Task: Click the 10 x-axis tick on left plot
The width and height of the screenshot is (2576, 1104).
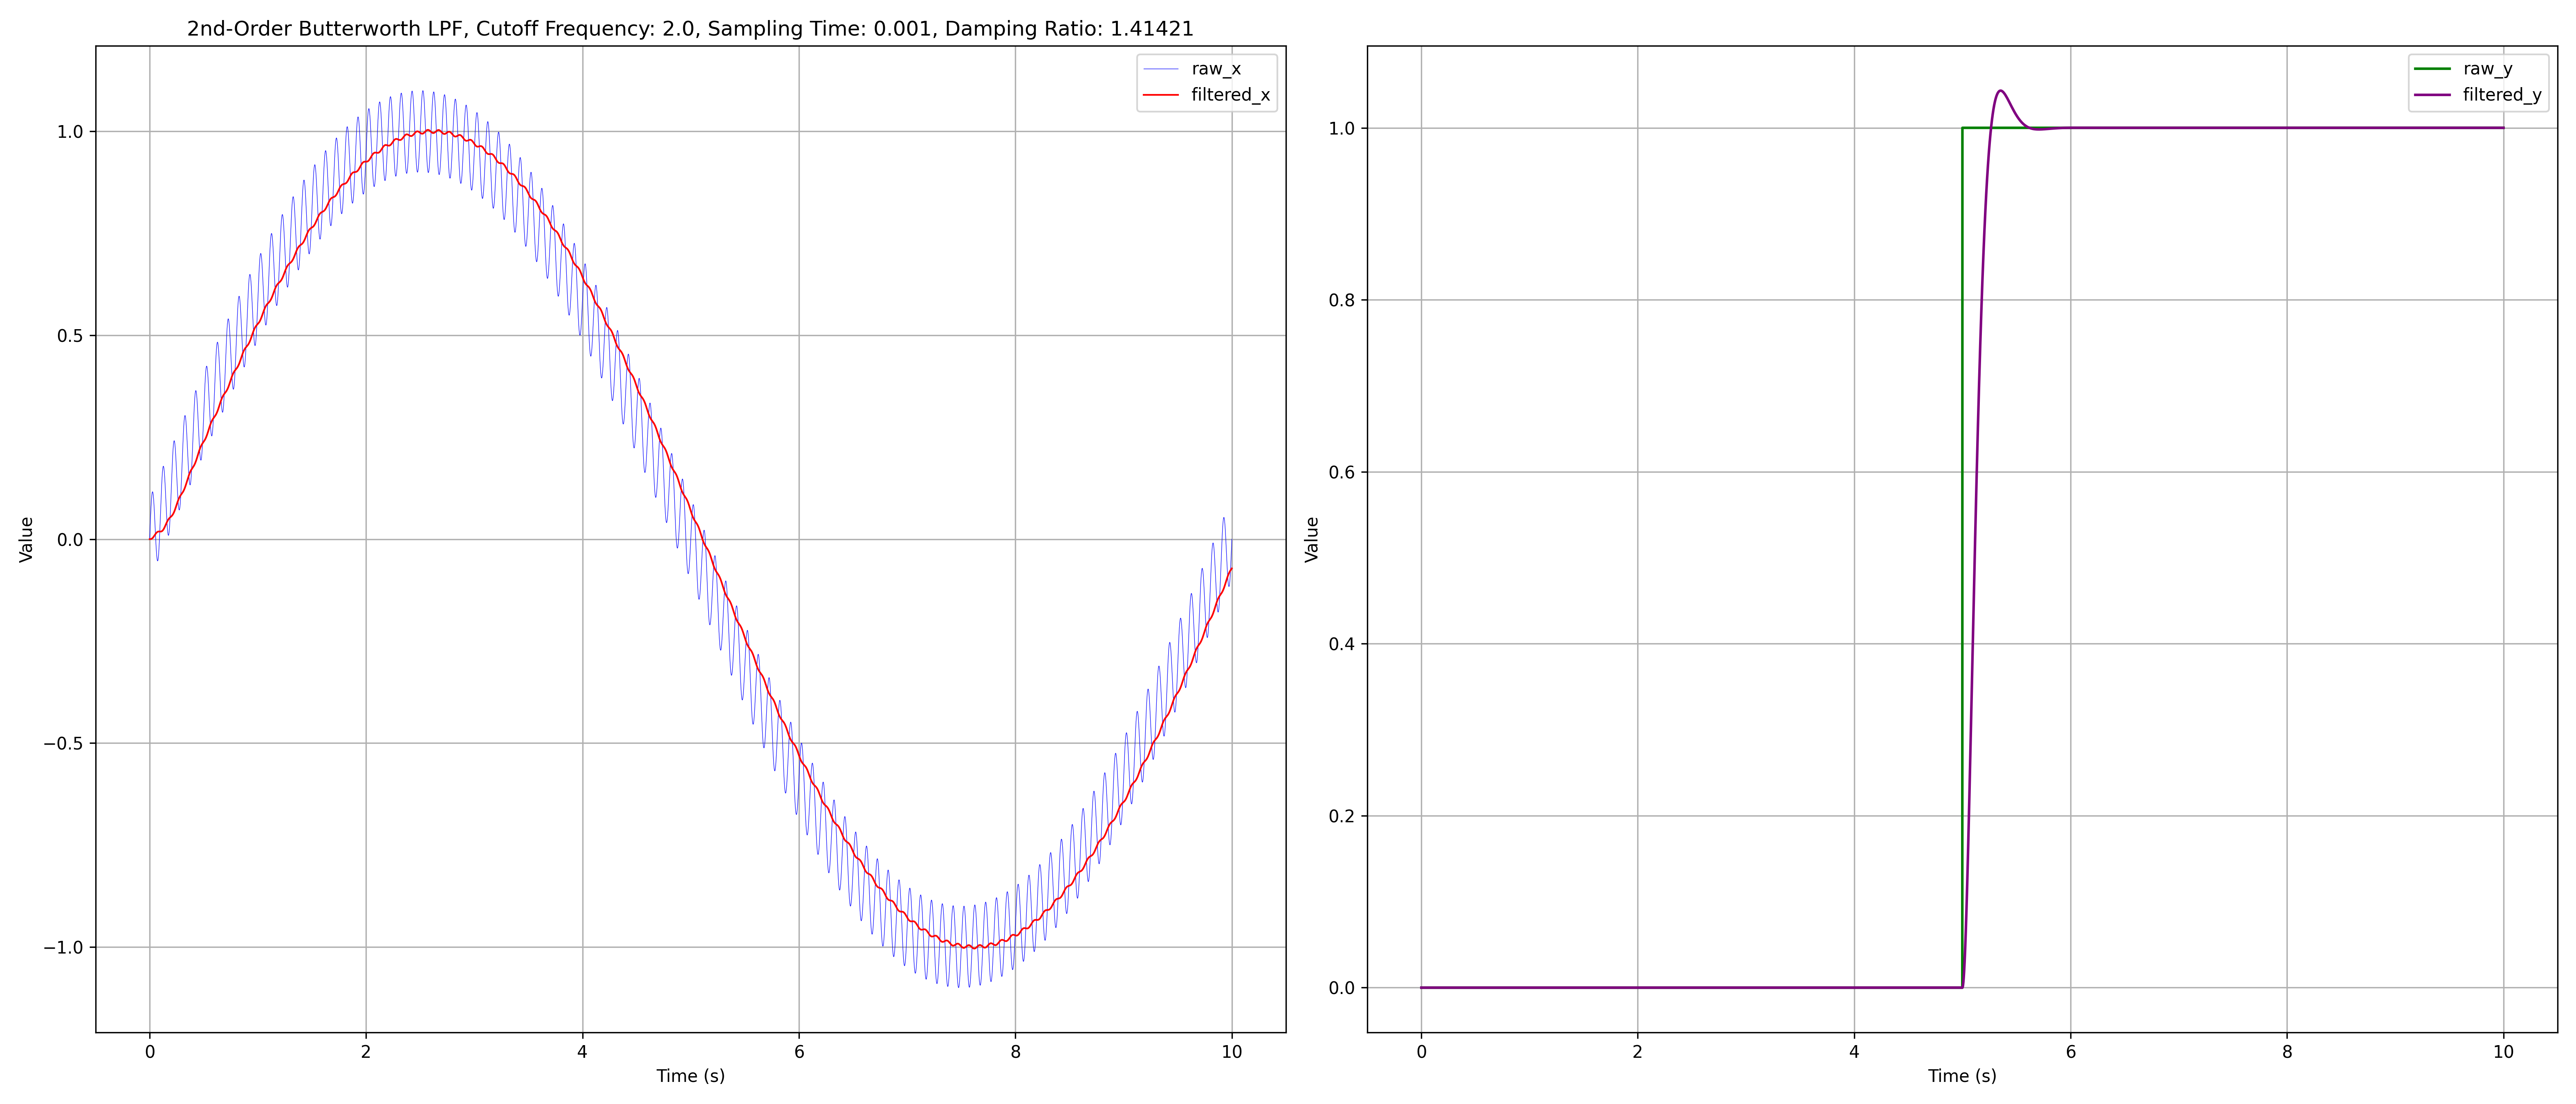Action: click(x=1231, y=1052)
